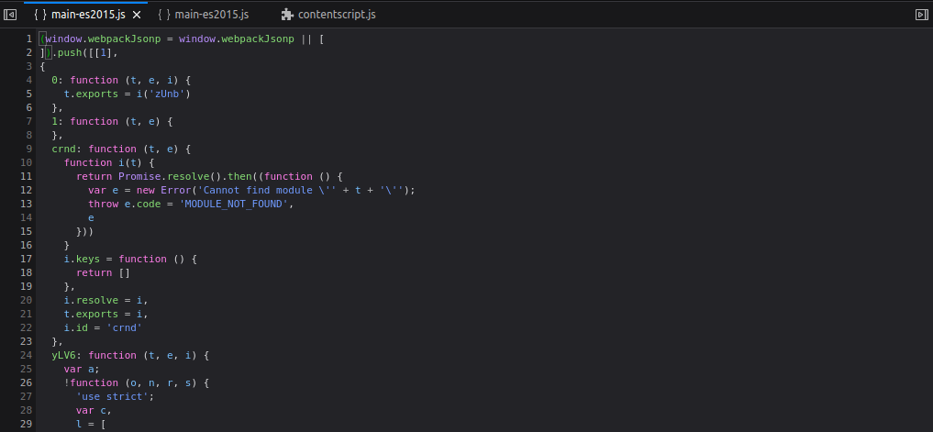This screenshot has height=432, width=933.
Task: Set a breakpoint on line number 11
Action: coord(27,176)
